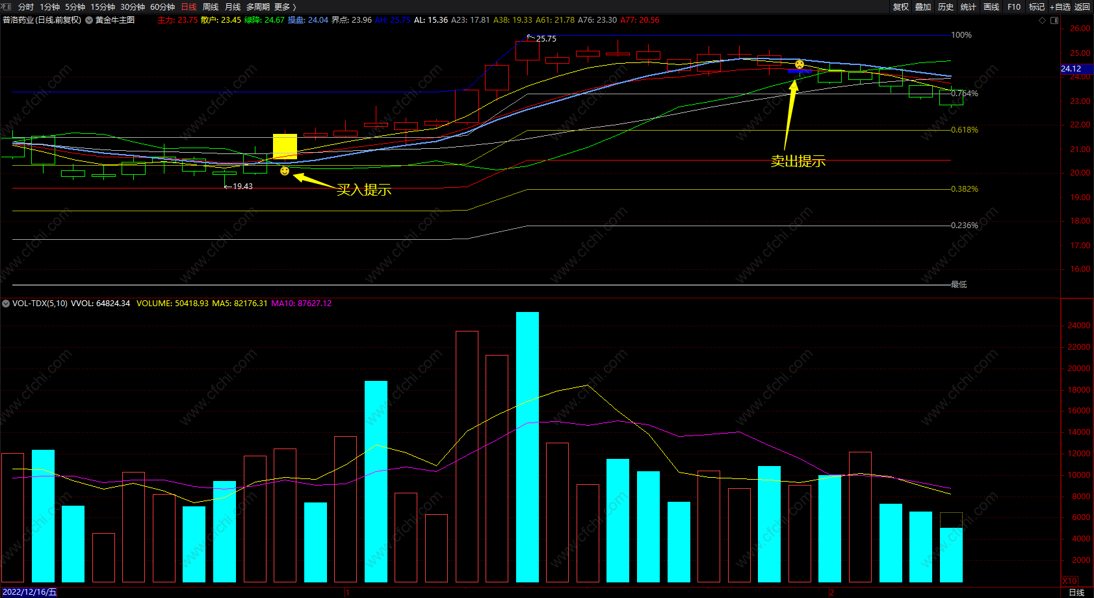The image size is (1094, 598).
Task: Click the 界点: 23.96 readout
Action: point(352,20)
